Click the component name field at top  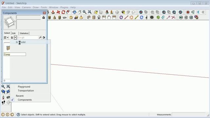pyautogui.click(x=29, y=17)
